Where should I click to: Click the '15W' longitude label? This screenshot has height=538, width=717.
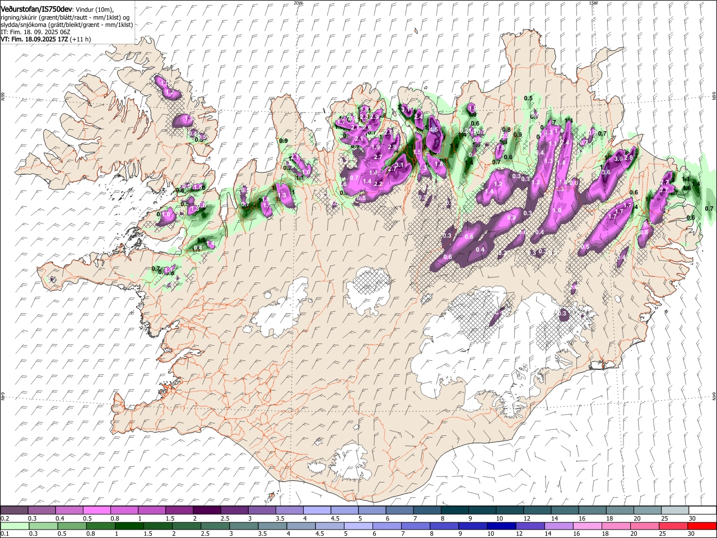(593, 2)
